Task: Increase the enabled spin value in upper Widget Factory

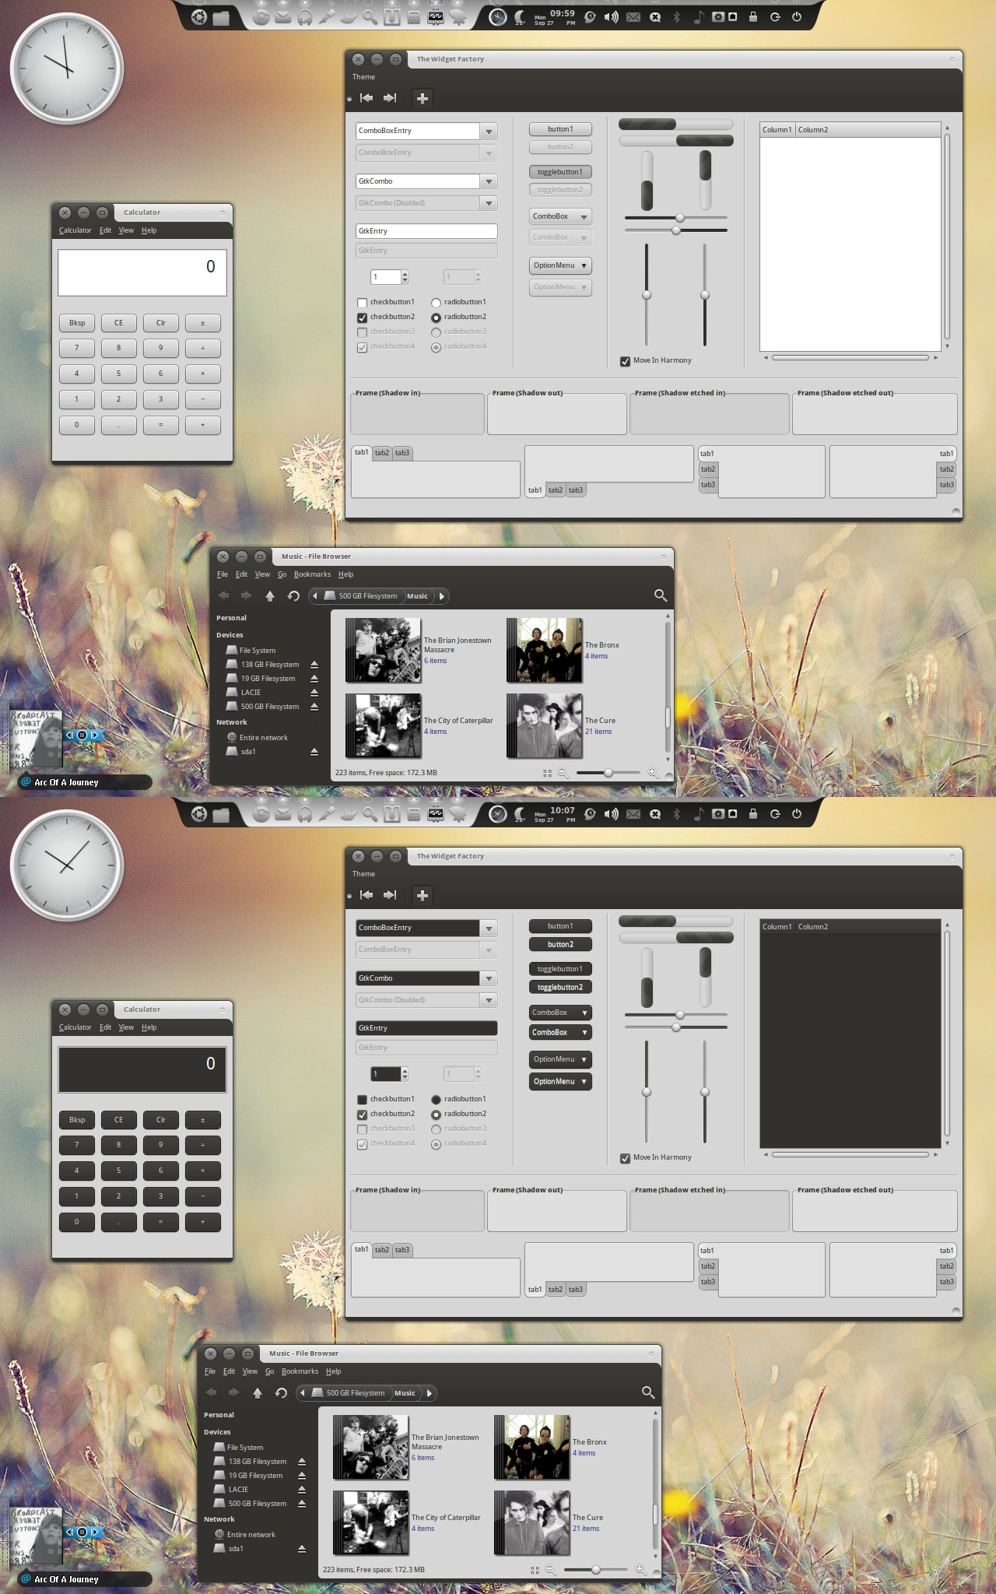Action: [405, 273]
